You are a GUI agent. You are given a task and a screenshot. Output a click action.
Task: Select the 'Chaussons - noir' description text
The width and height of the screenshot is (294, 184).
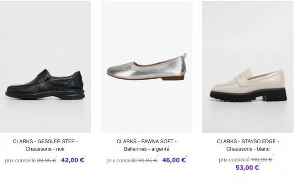(45, 149)
